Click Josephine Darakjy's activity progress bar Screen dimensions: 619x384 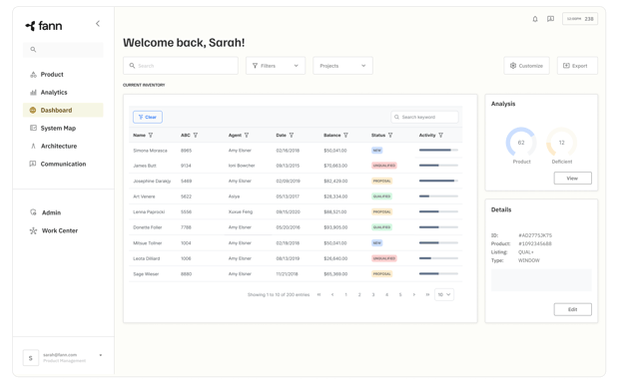pos(438,181)
